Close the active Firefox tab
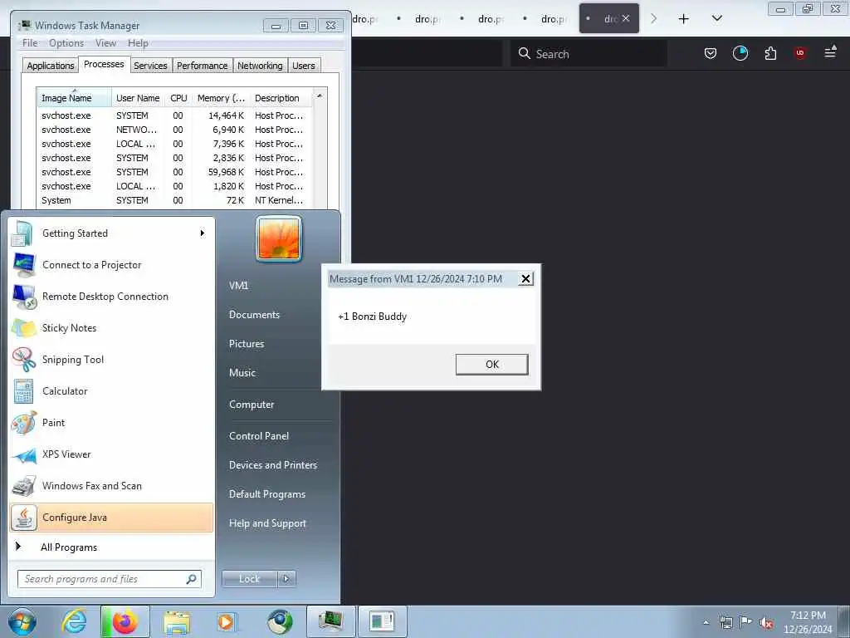Screen dimensions: 850x638 click(626, 18)
